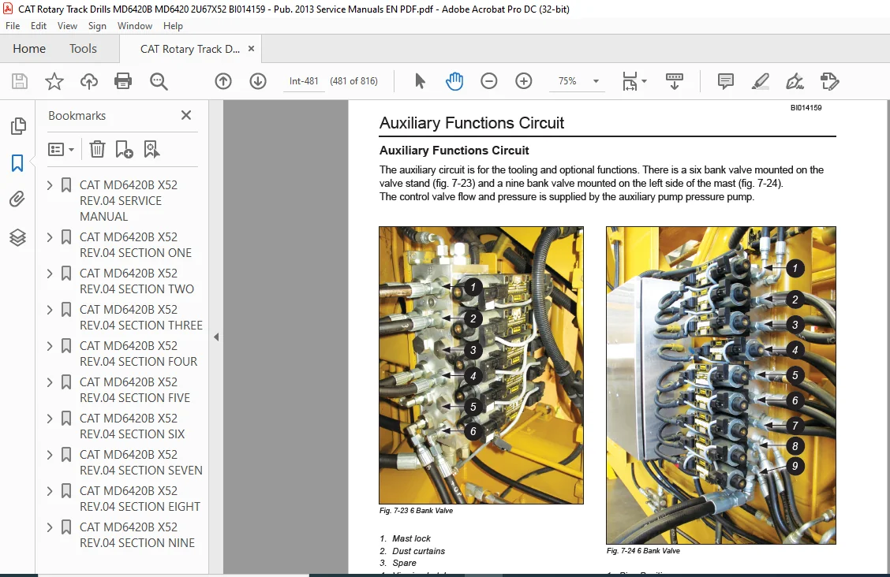Activate the Hand pan tool

(454, 81)
